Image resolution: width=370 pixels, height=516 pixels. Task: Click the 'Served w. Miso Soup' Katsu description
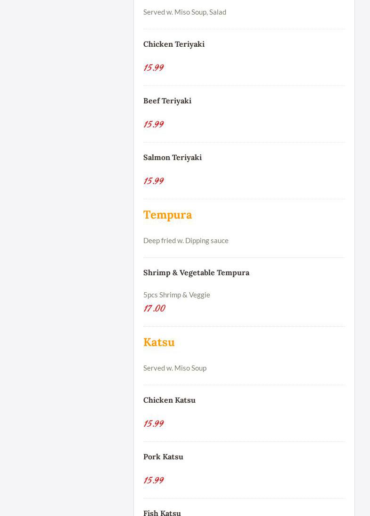click(x=174, y=368)
